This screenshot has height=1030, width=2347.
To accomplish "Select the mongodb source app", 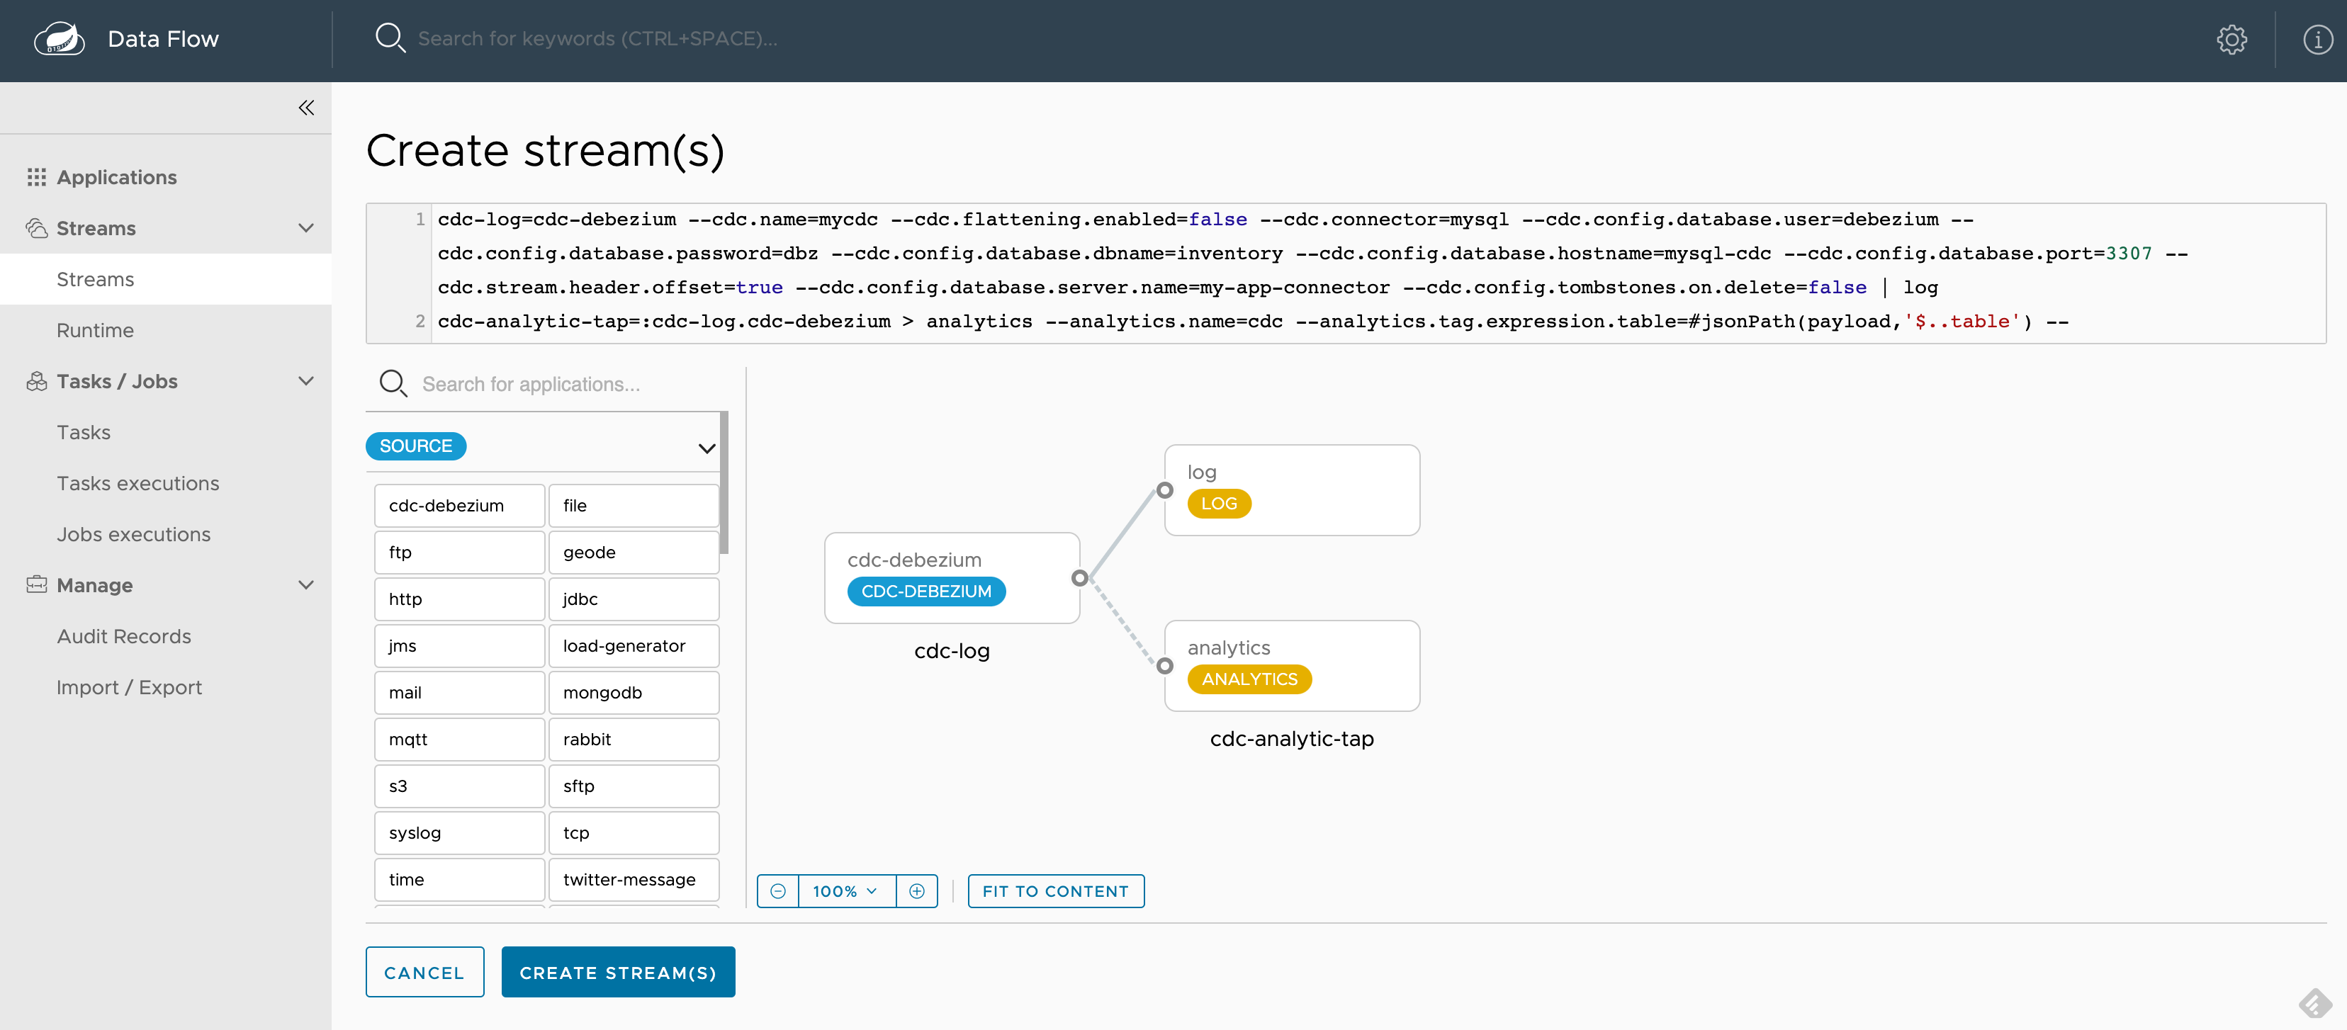I will [x=634, y=692].
